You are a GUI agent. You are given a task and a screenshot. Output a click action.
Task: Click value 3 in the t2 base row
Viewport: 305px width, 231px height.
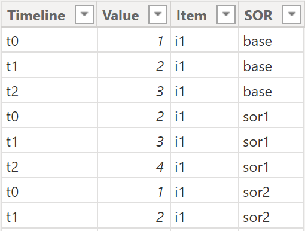(x=134, y=90)
